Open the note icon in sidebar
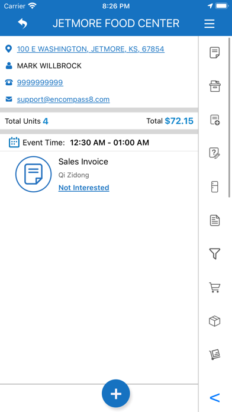Image resolution: width=232 pixels, height=412 pixels. coord(215,53)
